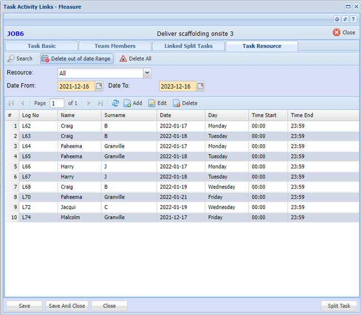Click the page number input field
This screenshot has width=361, height=315.
[x=57, y=103]
